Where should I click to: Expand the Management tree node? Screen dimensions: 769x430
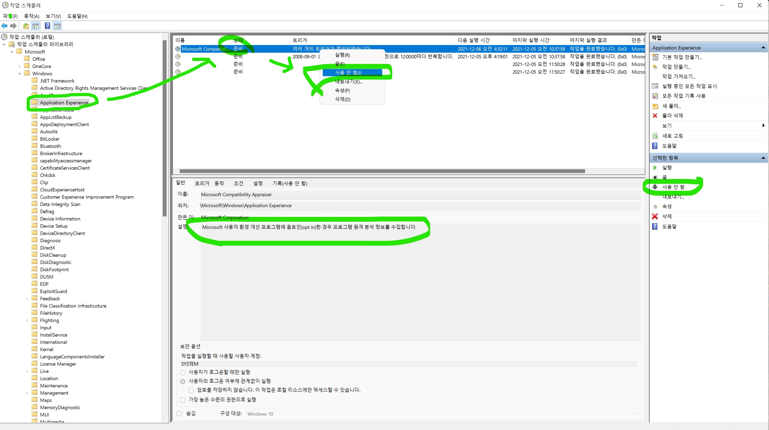pyautogui.click(x=27, y=393)
